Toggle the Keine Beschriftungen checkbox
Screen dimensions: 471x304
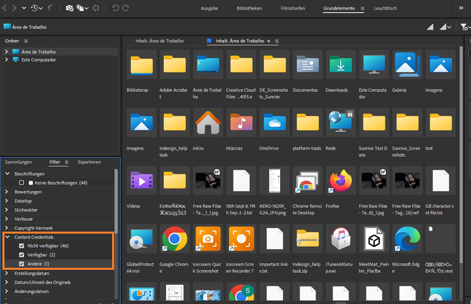point(21,183)
